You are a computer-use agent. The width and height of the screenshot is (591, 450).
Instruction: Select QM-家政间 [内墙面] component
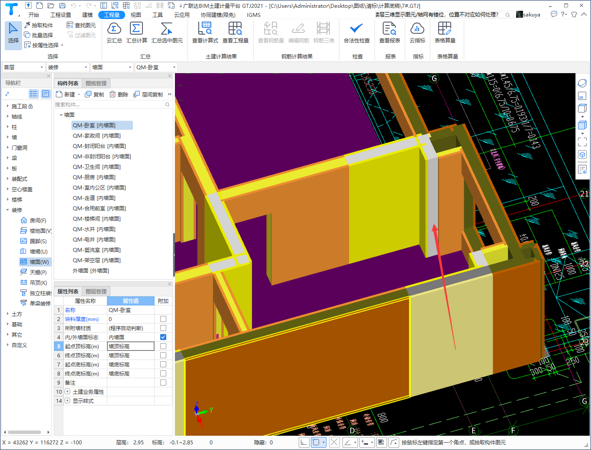(97, 135)
